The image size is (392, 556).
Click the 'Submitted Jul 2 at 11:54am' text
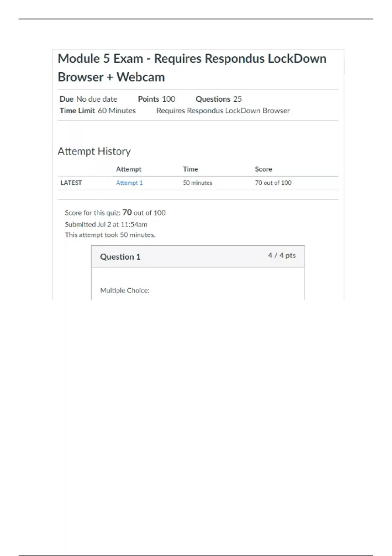[106, 224]
